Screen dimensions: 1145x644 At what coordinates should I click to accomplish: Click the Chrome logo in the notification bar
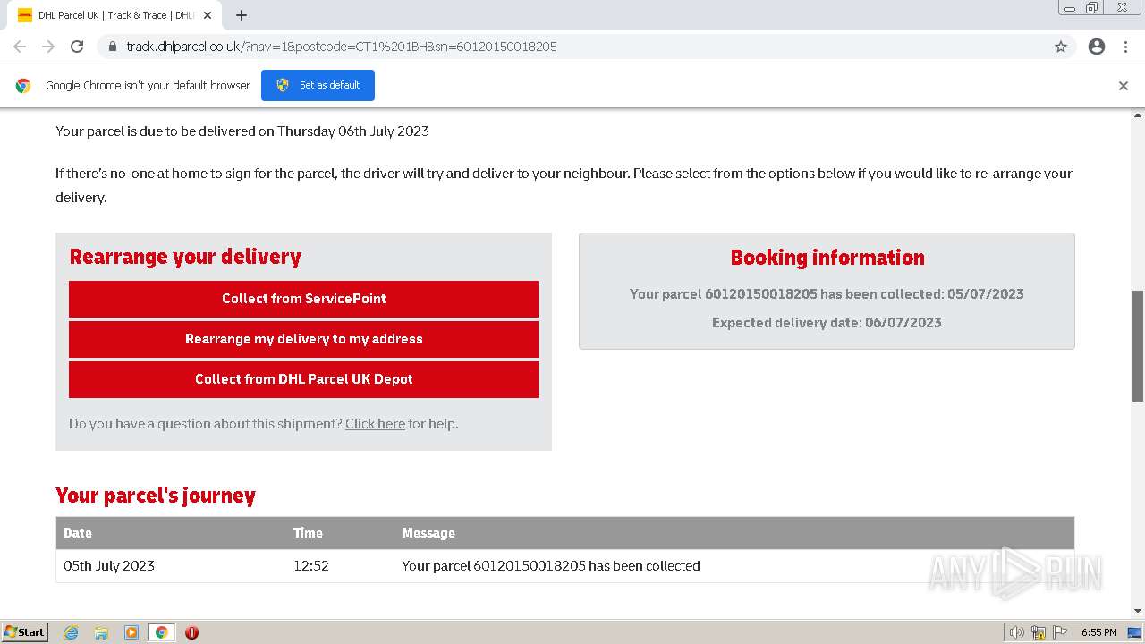coord(23,86)
